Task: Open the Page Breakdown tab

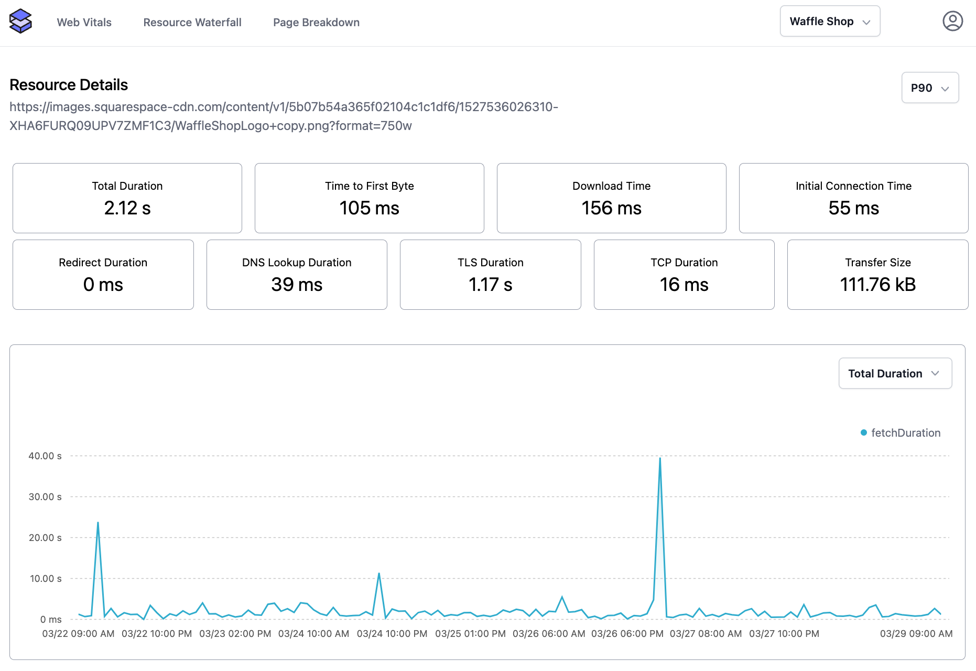Action: pos(316,23)
